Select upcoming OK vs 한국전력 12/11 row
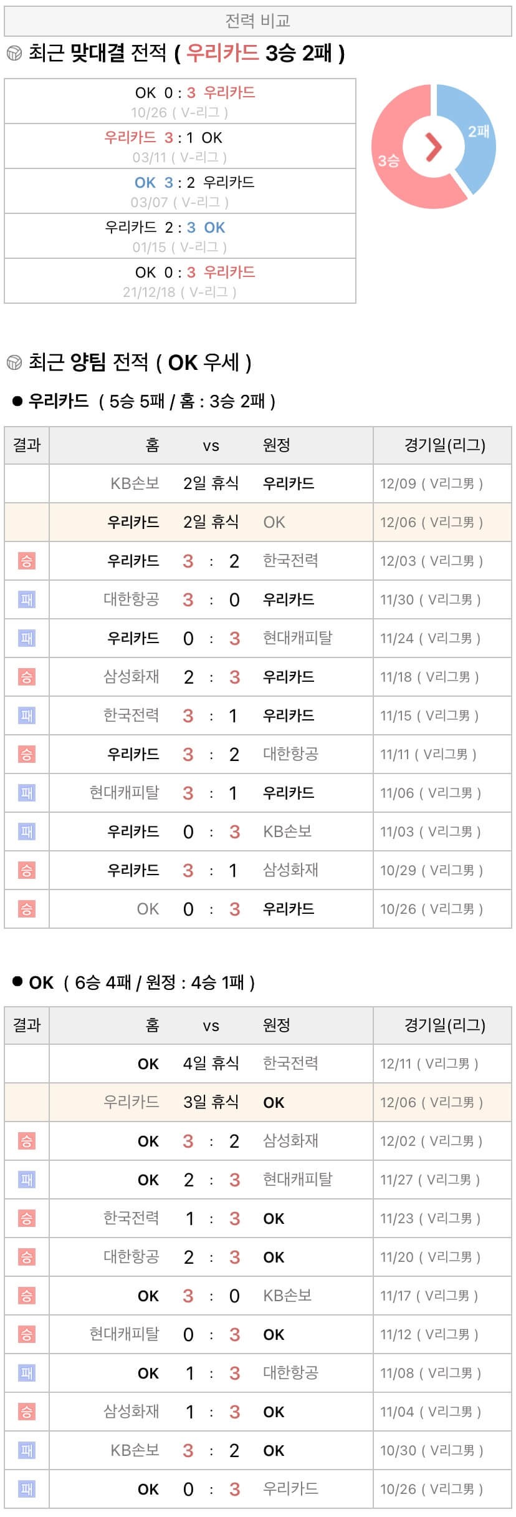 tap(257, 1064)
